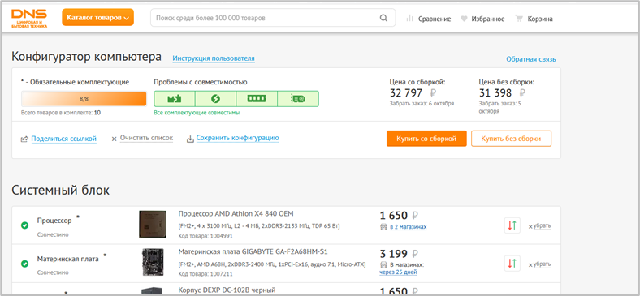
Task: Click через 25 дней availability link
Action: click(398, 272)
